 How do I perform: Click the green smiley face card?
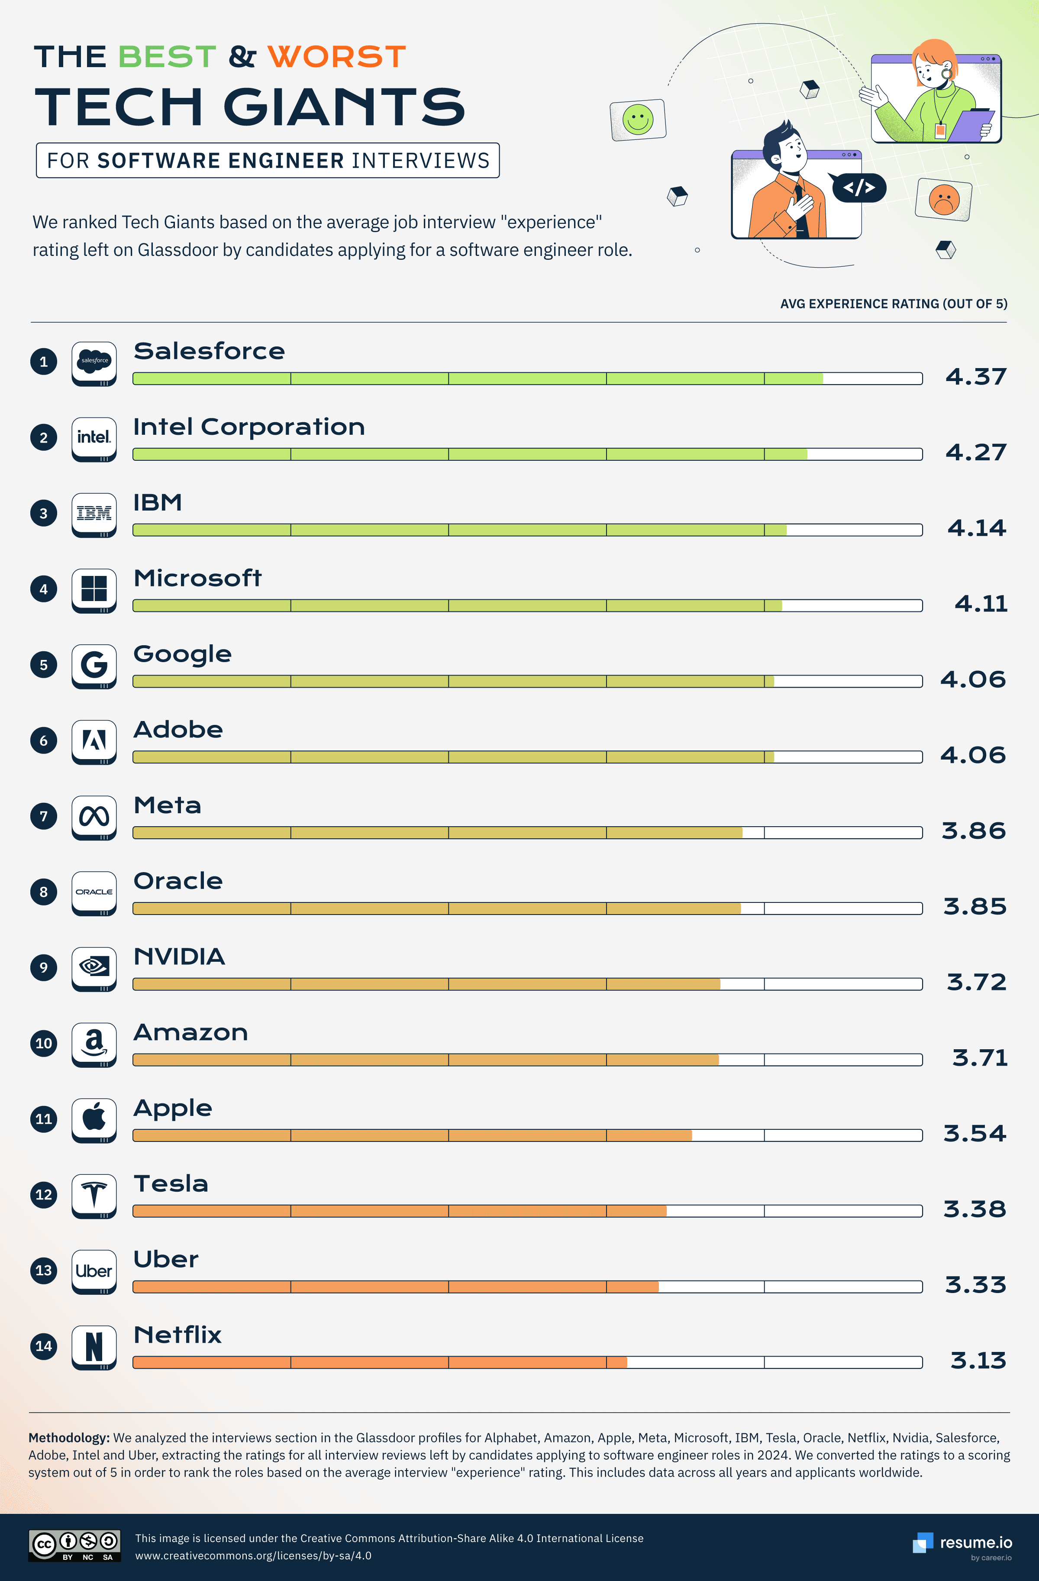[638, 120]
